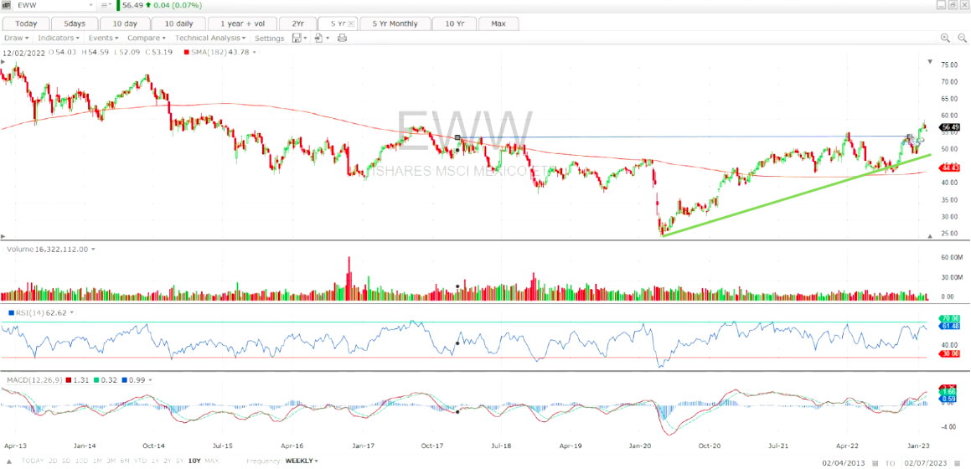The width and height of the screenshot is (971, 469).
Task: Open the export icon's dropdown arrow
Action: (328, 39)
